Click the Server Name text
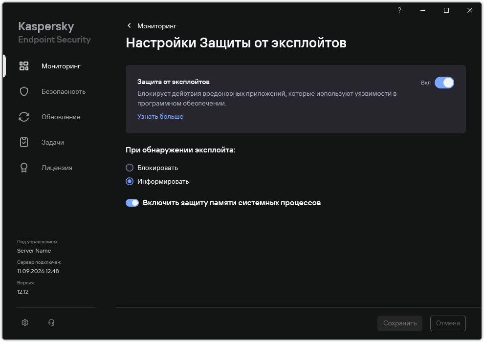Screen dimensions: 484x342 click(34, 251)
